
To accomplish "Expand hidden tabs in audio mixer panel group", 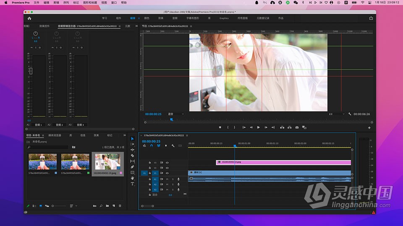I will tap(136, 26).
